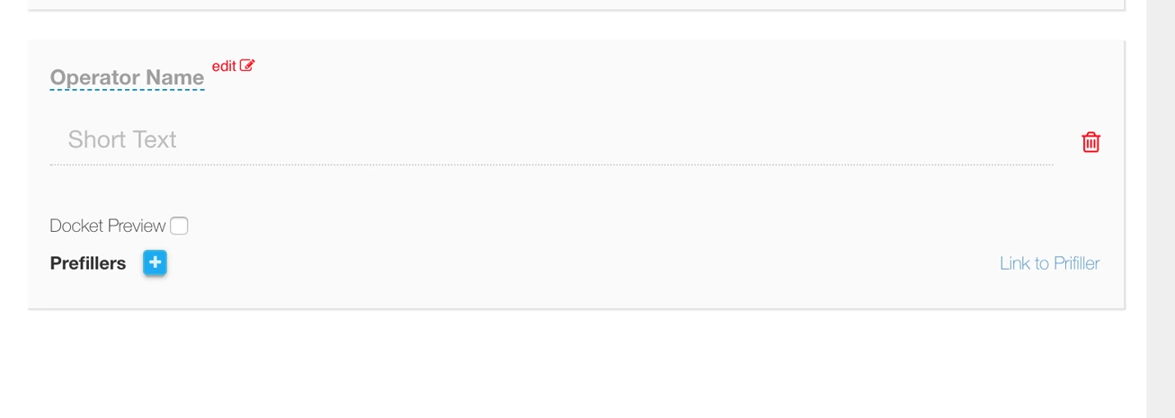Delete the Operator Name field with trash icon
This screenshot has width=1175, height=418.
[1090, 142]
